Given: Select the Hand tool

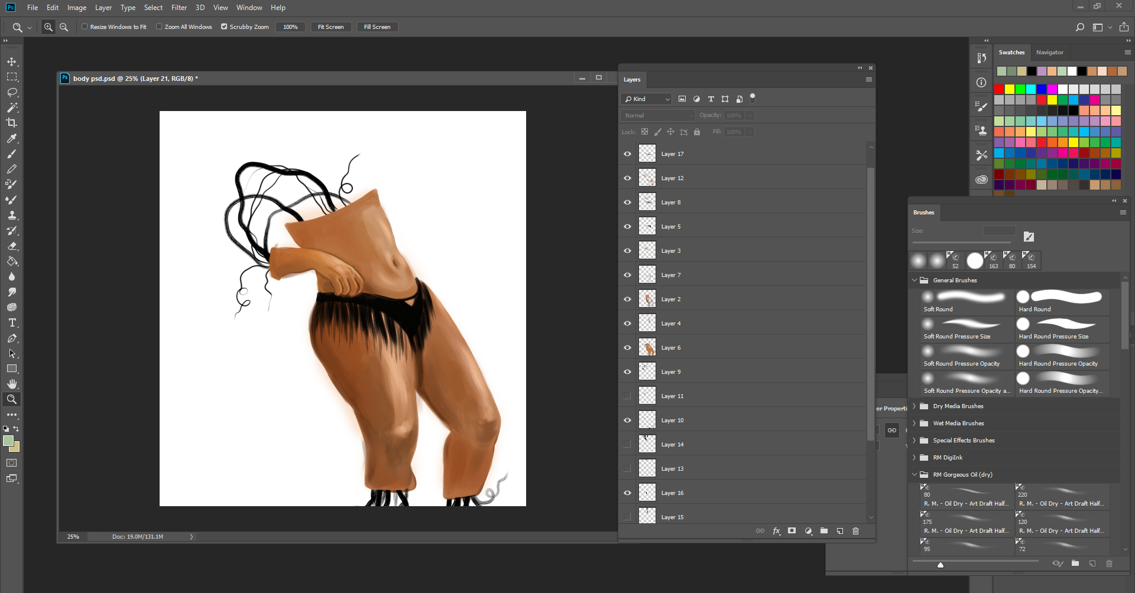Looking at the screenshot, I should point(12,383).
